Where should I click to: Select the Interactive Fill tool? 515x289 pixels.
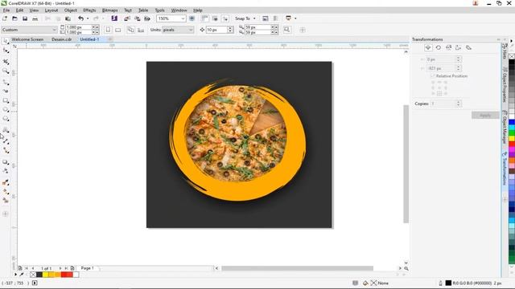pos(6,192)
